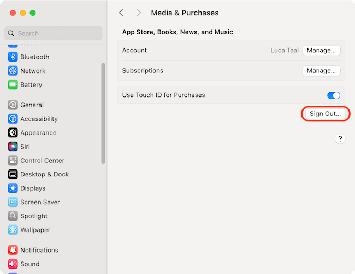Disable Use Touch ID for Purchases
Image resolution: width=355 pixels, height=274 pixels.
[x=333, y=95]
